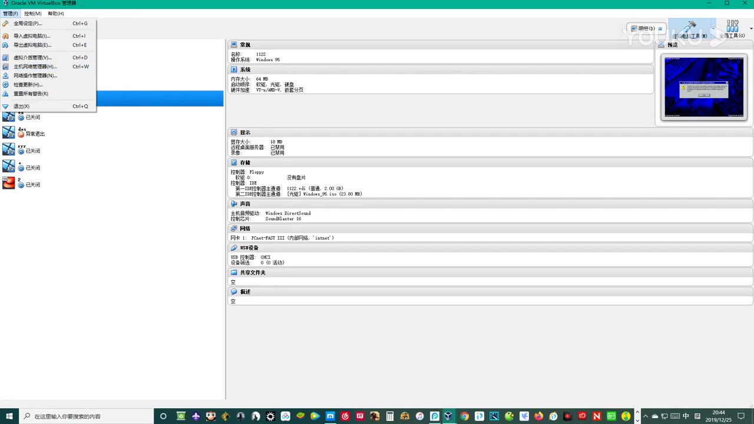Expand the 全局工具 dropdown arrow

click(x=750, y=28)
